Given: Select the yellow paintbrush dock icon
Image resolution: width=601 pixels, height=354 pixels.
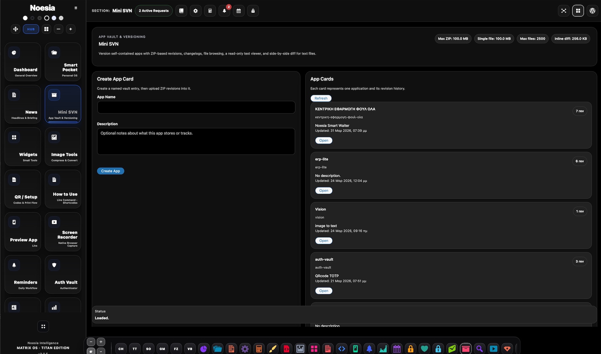Looking at the screenshot, I should point(273,349).
